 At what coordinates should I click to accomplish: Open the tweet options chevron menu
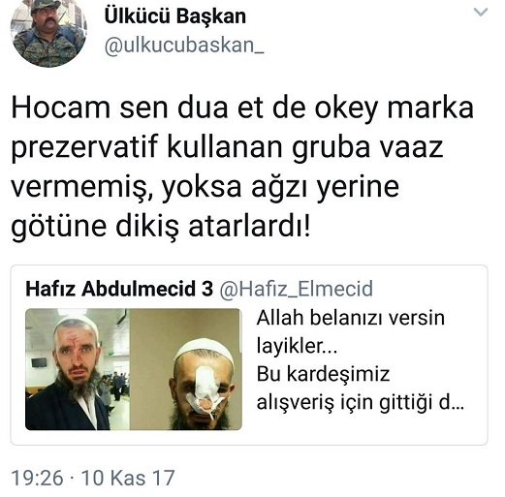point(481,13)
